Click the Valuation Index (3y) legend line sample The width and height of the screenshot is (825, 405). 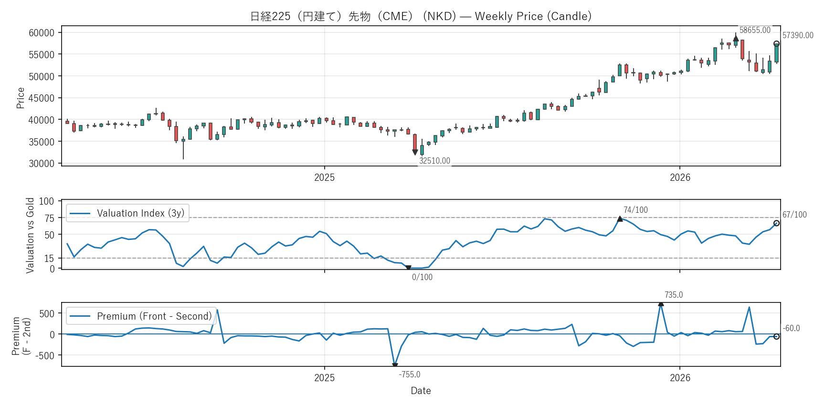(80, 213)
